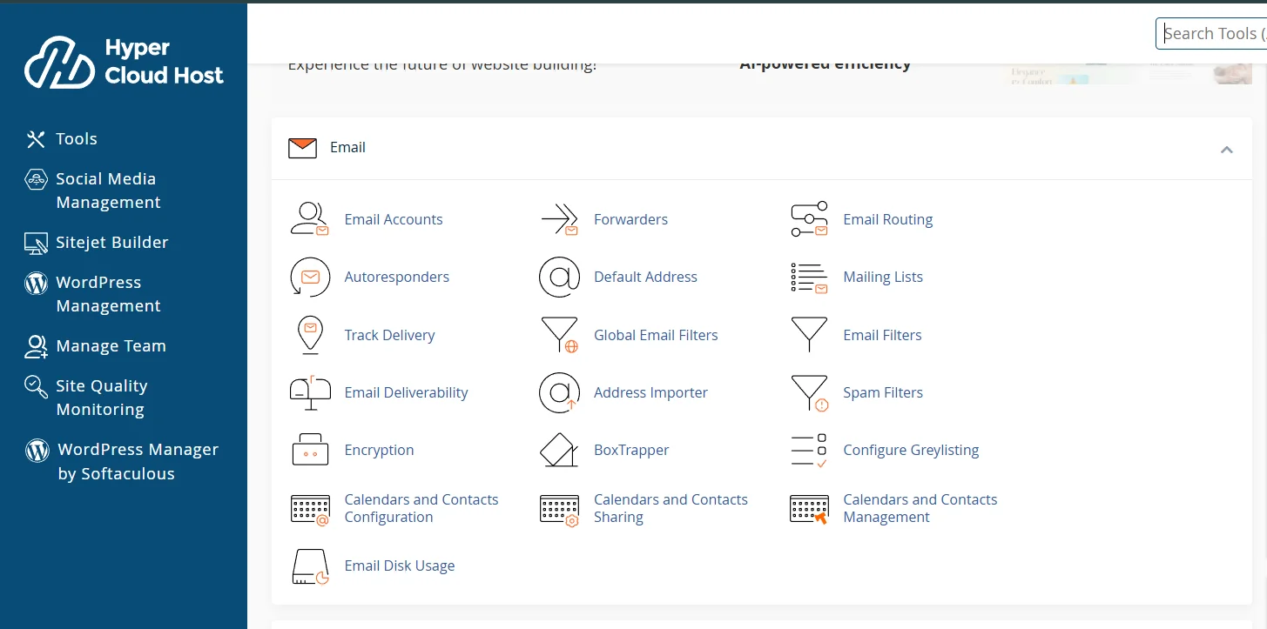Focus the Search Tools input field
The height and width of the screenshot is (629, 1267).
point(1211,33)
